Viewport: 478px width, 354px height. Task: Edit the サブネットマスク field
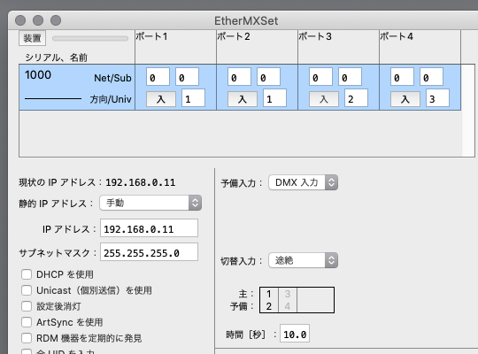(149, 252)
